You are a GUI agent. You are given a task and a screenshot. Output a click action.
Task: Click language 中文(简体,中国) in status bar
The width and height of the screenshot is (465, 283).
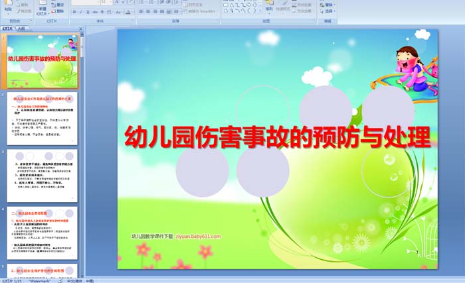pyautogui.click(x=80, y=281)
